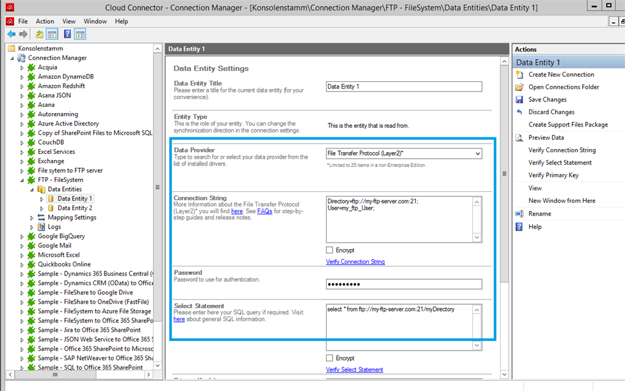Expand the Mapping Settings tree node
Screen dimensions: 625x391
pos(32,217)
